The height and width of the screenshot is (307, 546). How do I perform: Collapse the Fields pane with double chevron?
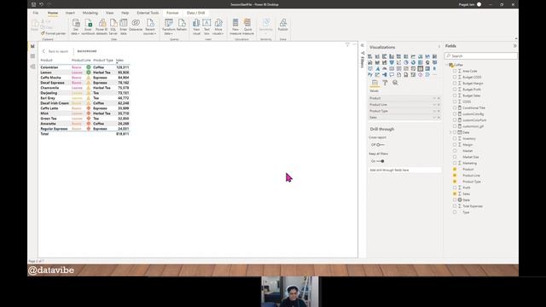click(514, 46)
